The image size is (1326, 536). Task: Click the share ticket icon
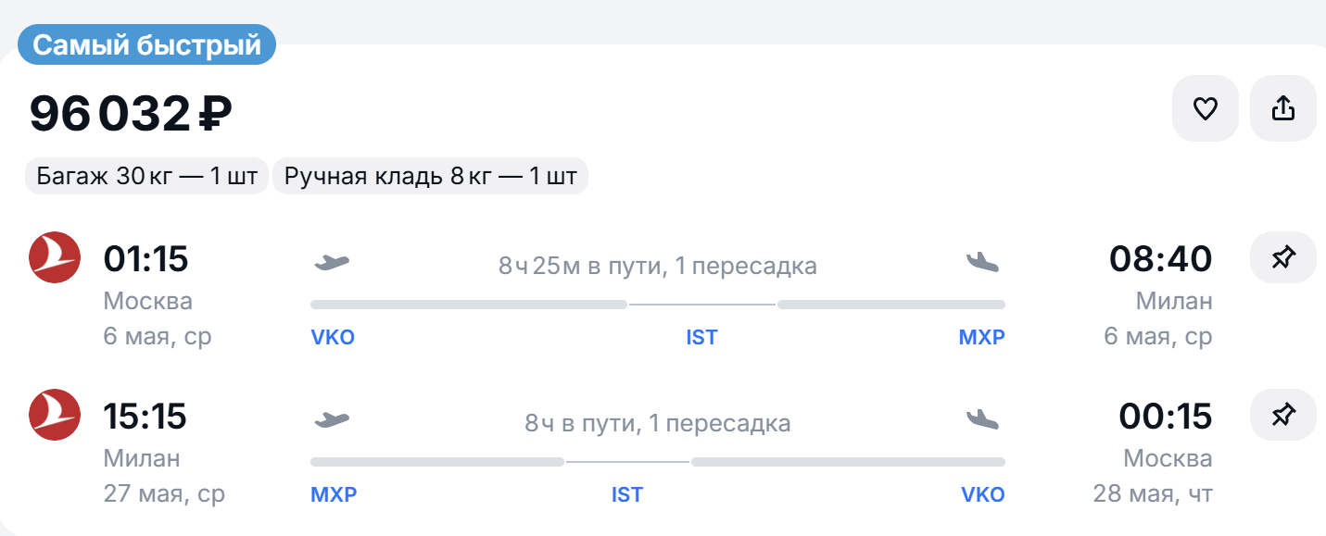tap(1283, 109)
